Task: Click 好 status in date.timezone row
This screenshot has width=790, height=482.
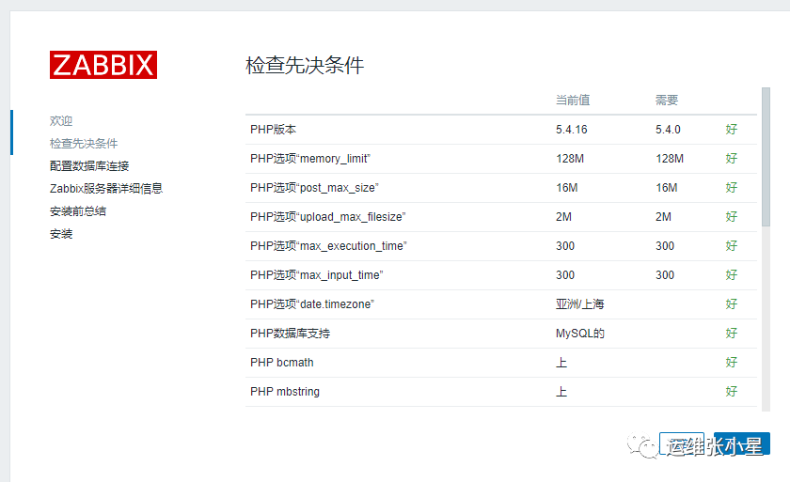Action: coord(732,304)
